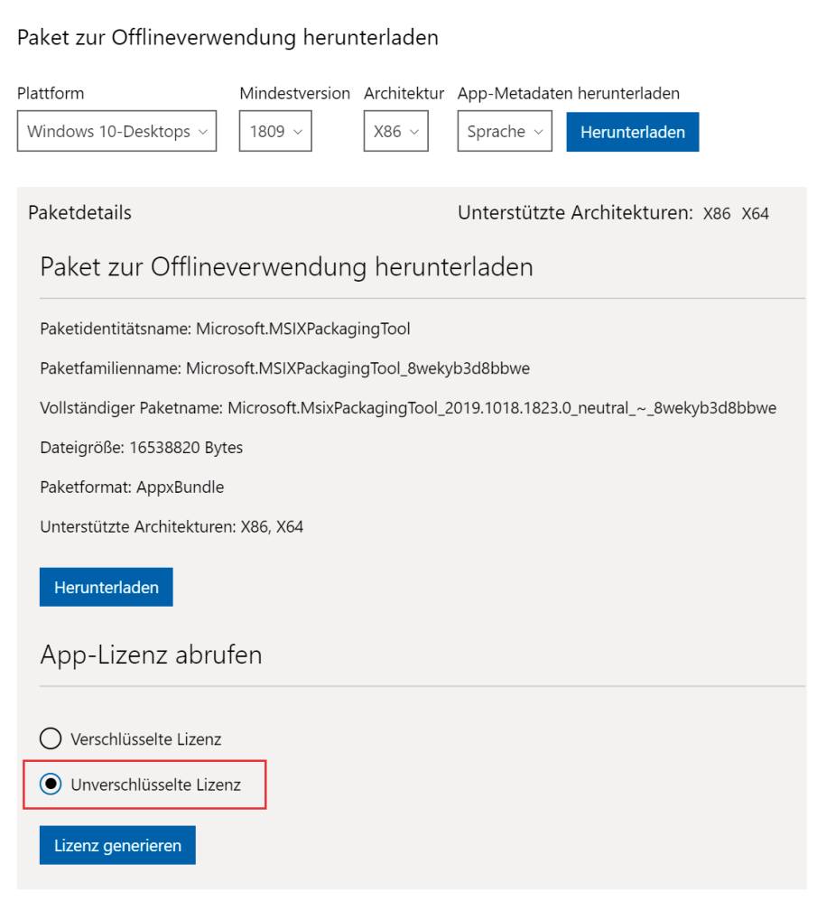Click the Paketfamilienname text line
The image size is (826, 910).
285,368
